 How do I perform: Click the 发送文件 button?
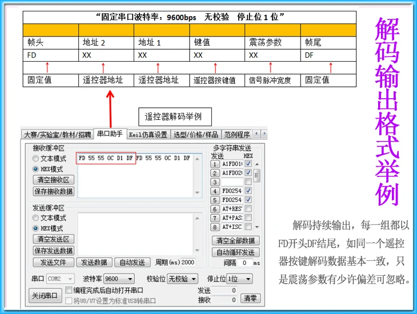(x=54, y=263)
